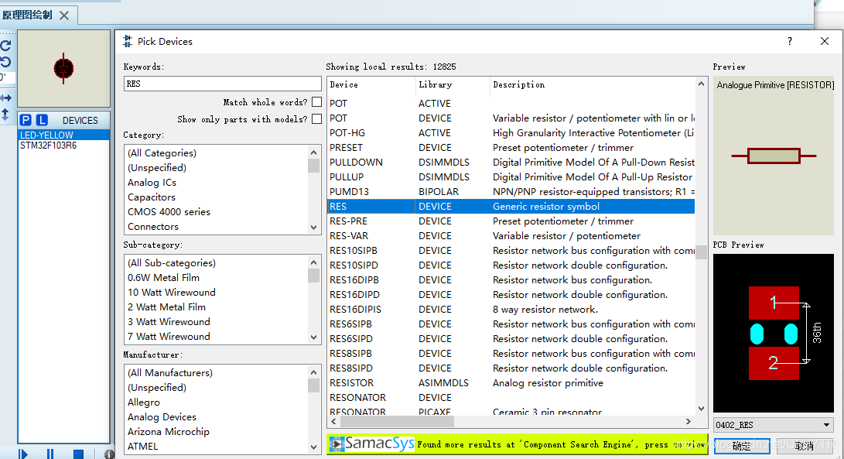
Task: Click the results vertical scrollbar thumb
Action: (701, 252)
